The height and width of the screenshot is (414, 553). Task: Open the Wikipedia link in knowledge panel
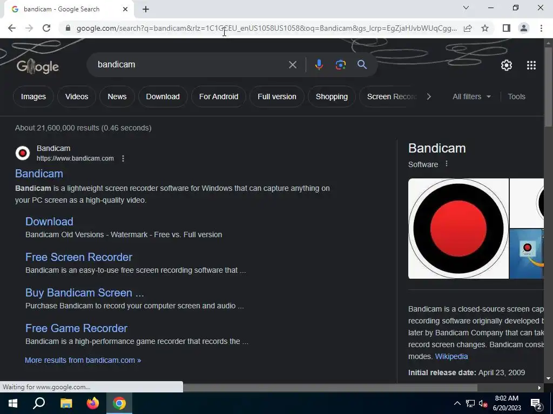click(451, 356)
